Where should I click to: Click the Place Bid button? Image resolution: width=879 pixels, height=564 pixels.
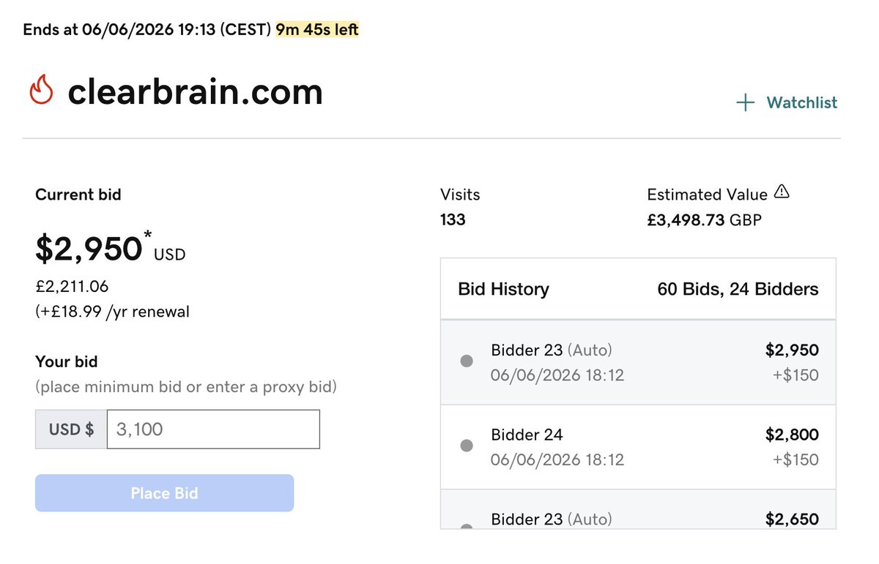point(164,493)
